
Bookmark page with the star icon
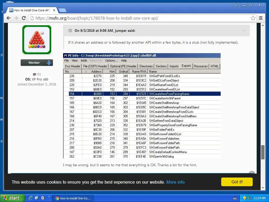(253, 18)
